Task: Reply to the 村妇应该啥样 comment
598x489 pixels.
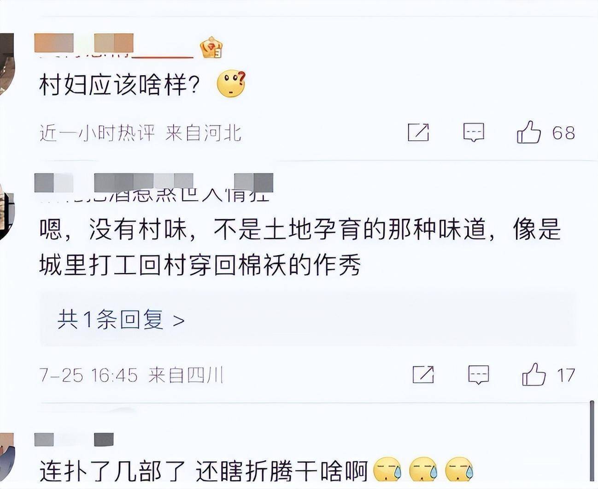Action: point(474,132)
